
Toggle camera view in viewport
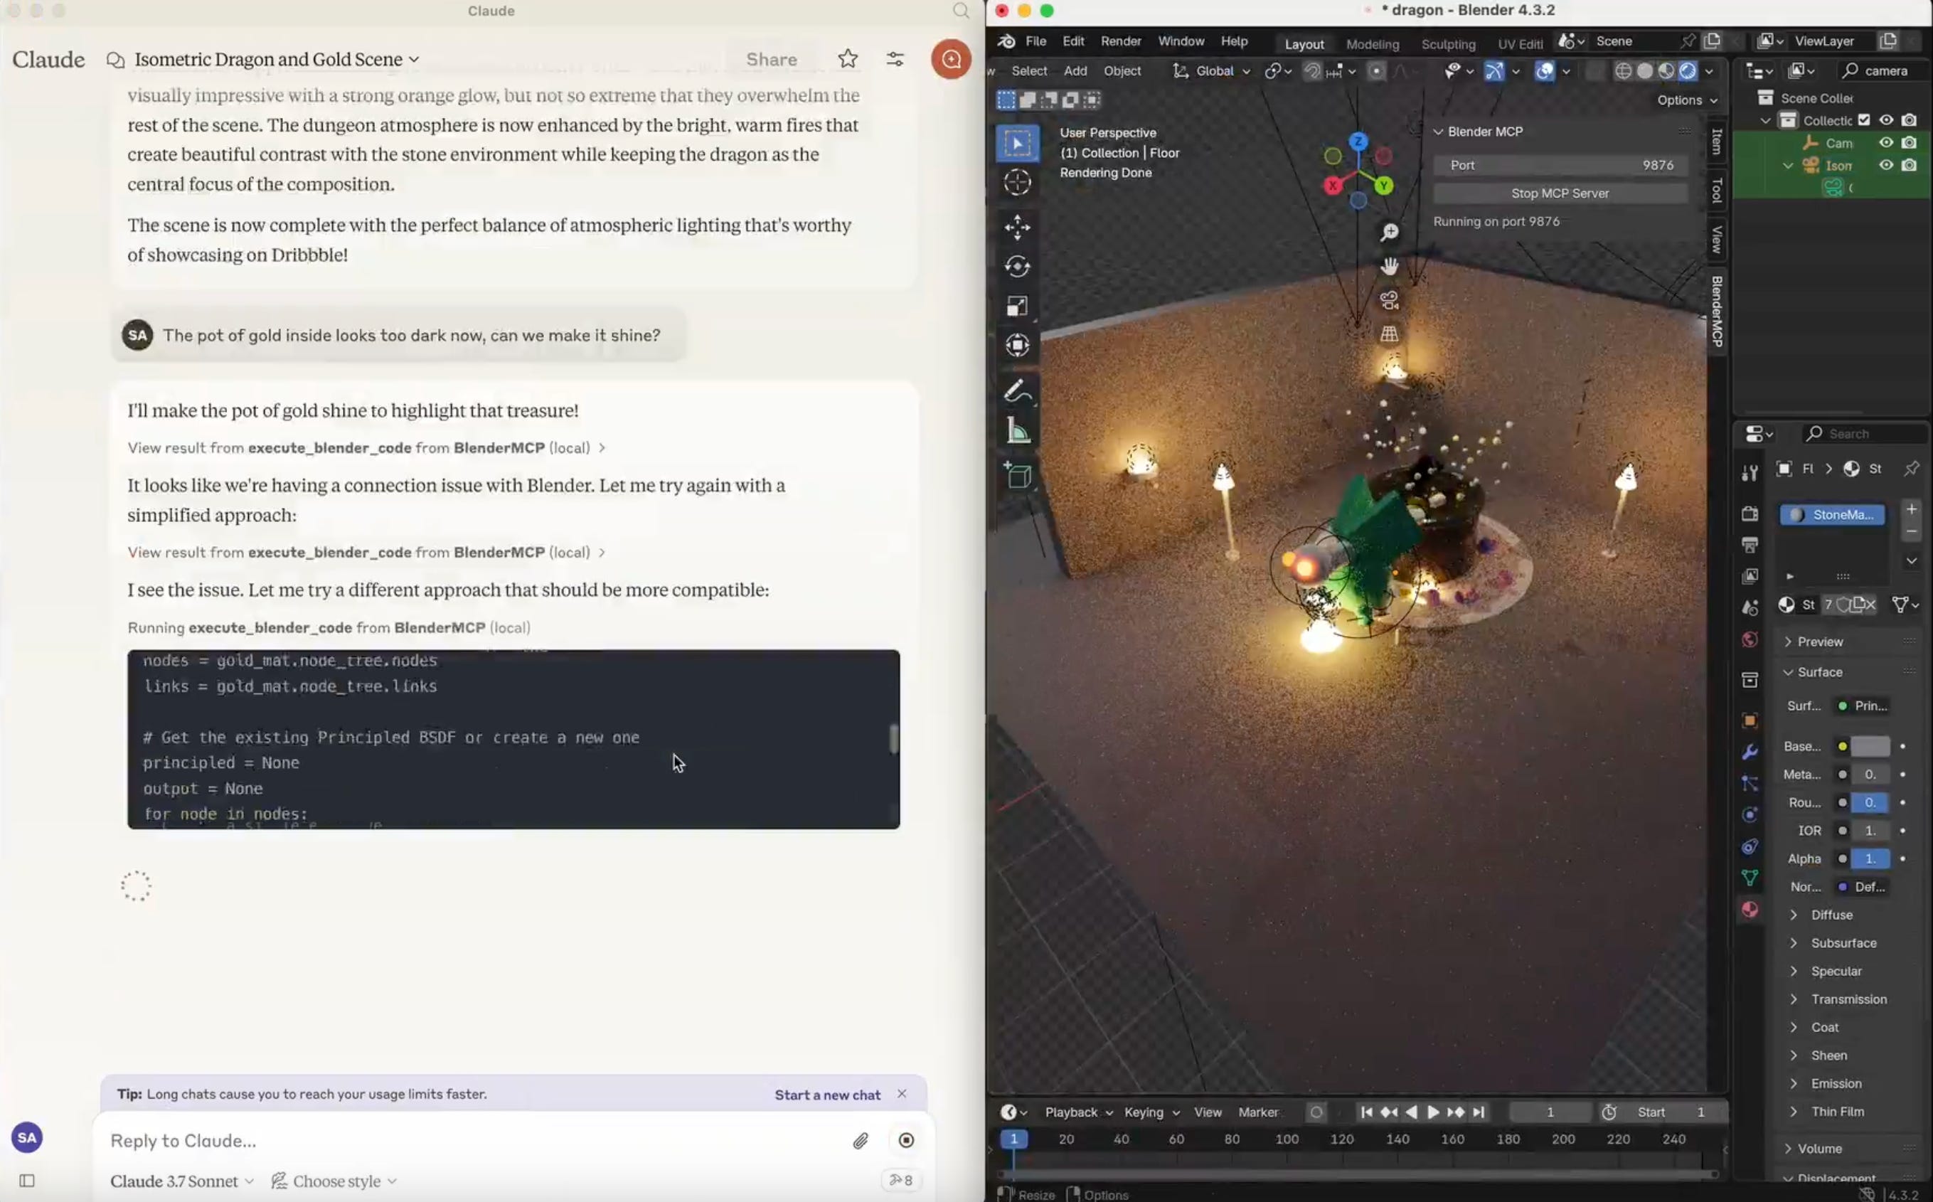[x=1388, y=300]
